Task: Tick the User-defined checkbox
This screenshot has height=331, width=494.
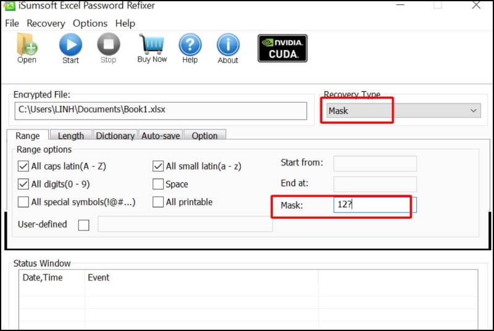Action: tap(84, 225)
